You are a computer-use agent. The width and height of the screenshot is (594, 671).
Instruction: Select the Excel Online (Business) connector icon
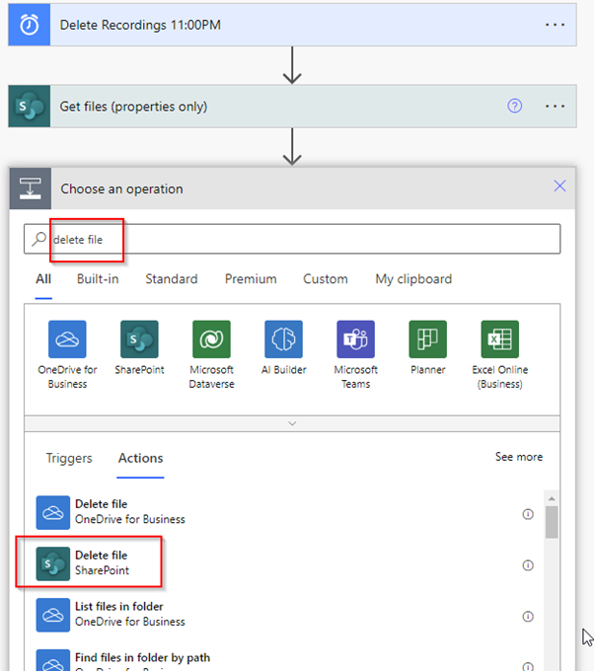500,339
